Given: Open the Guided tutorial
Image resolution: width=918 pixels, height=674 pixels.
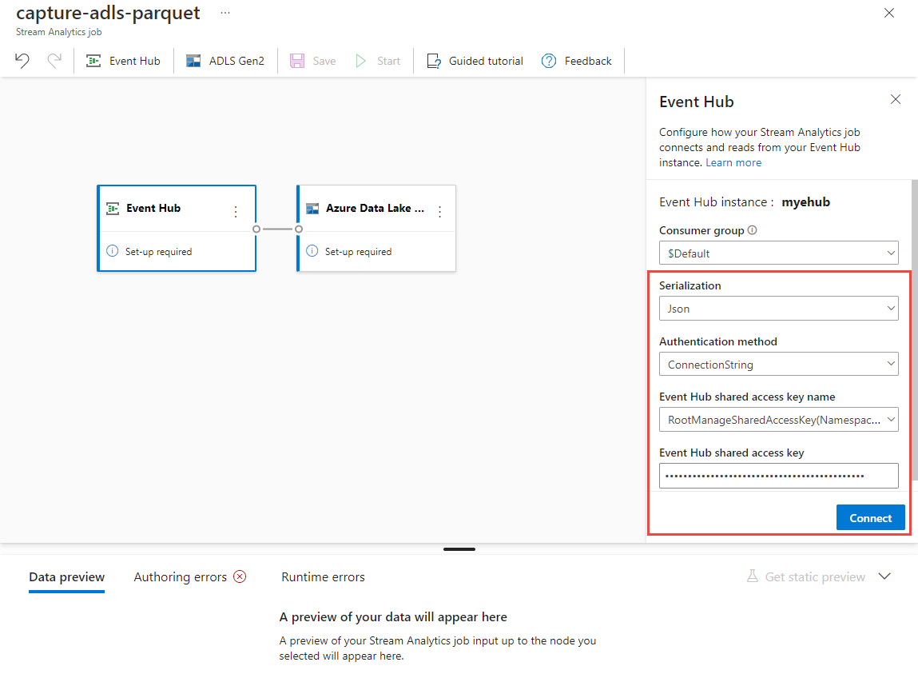Looking at the screenshot, I should click(x=475, y=61).
